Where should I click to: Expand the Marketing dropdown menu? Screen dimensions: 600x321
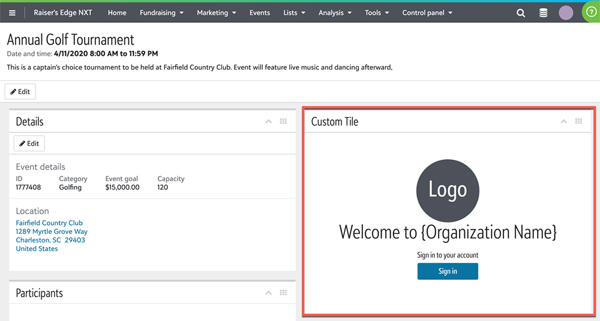216,13
